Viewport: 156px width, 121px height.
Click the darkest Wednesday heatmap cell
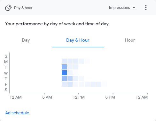pyautogui.click(x=64, y=73)
